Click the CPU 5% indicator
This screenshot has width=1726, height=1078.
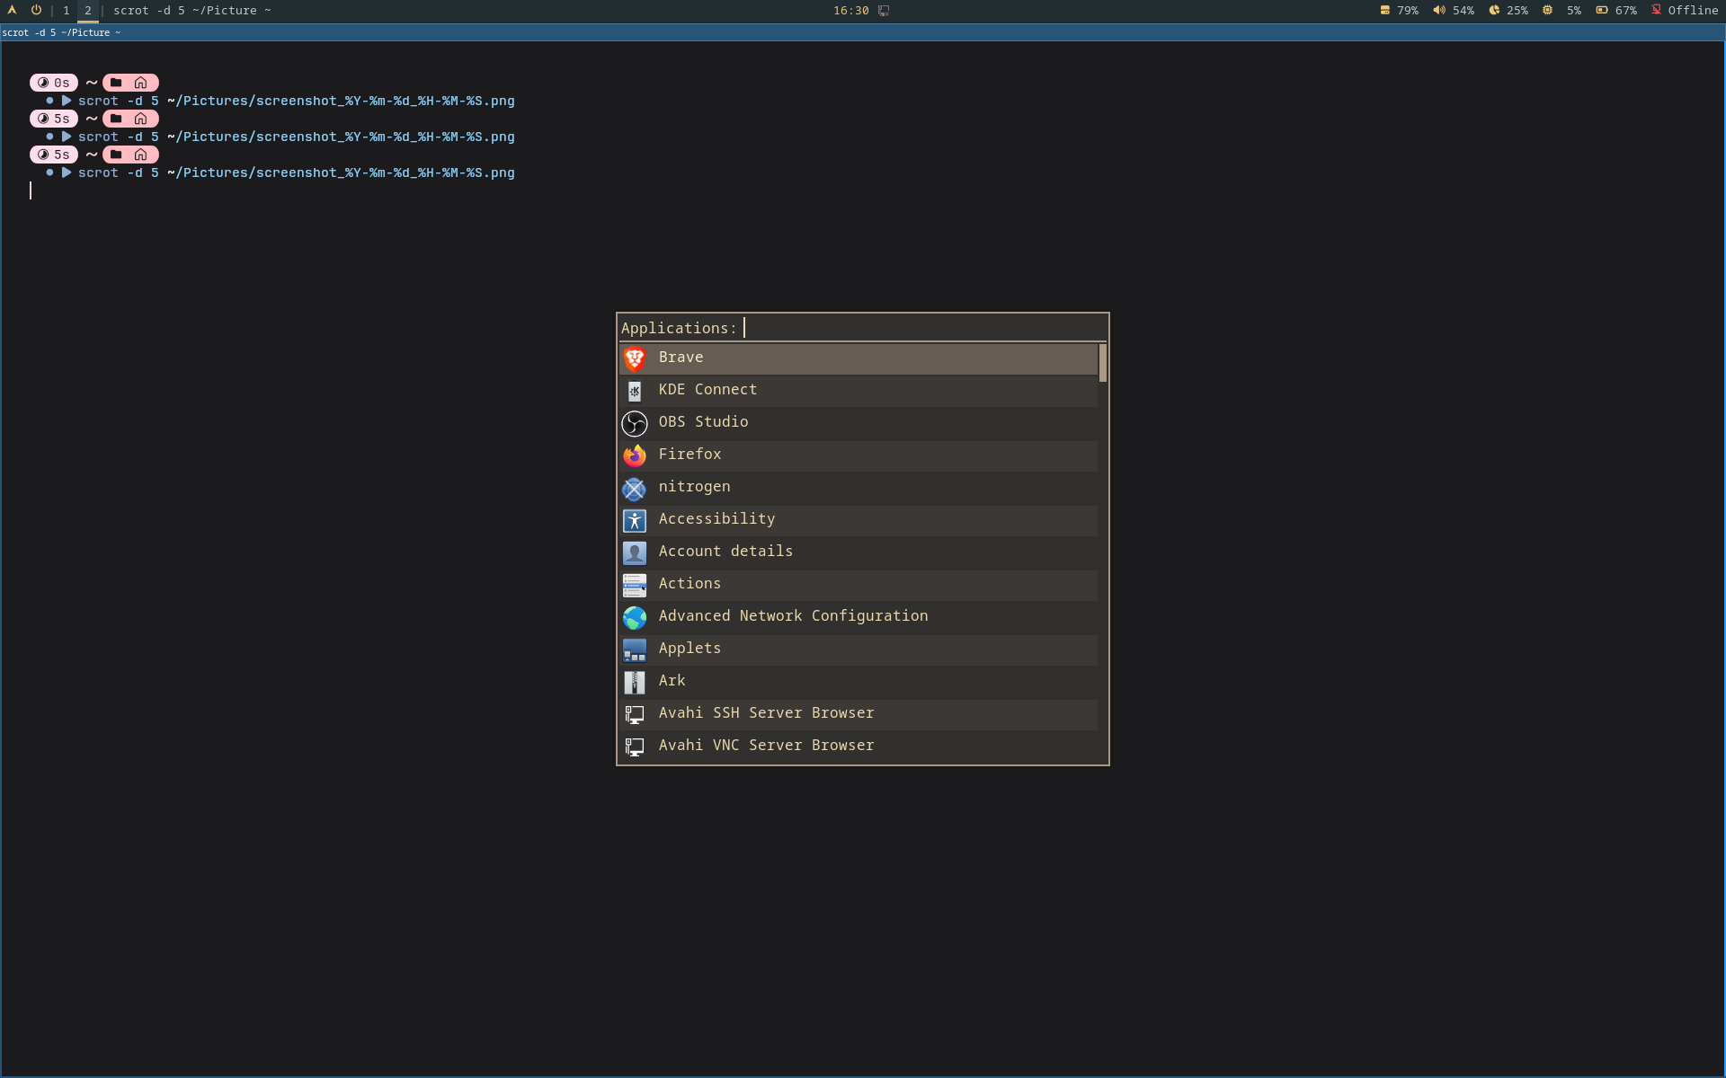tap(1561, 10)
